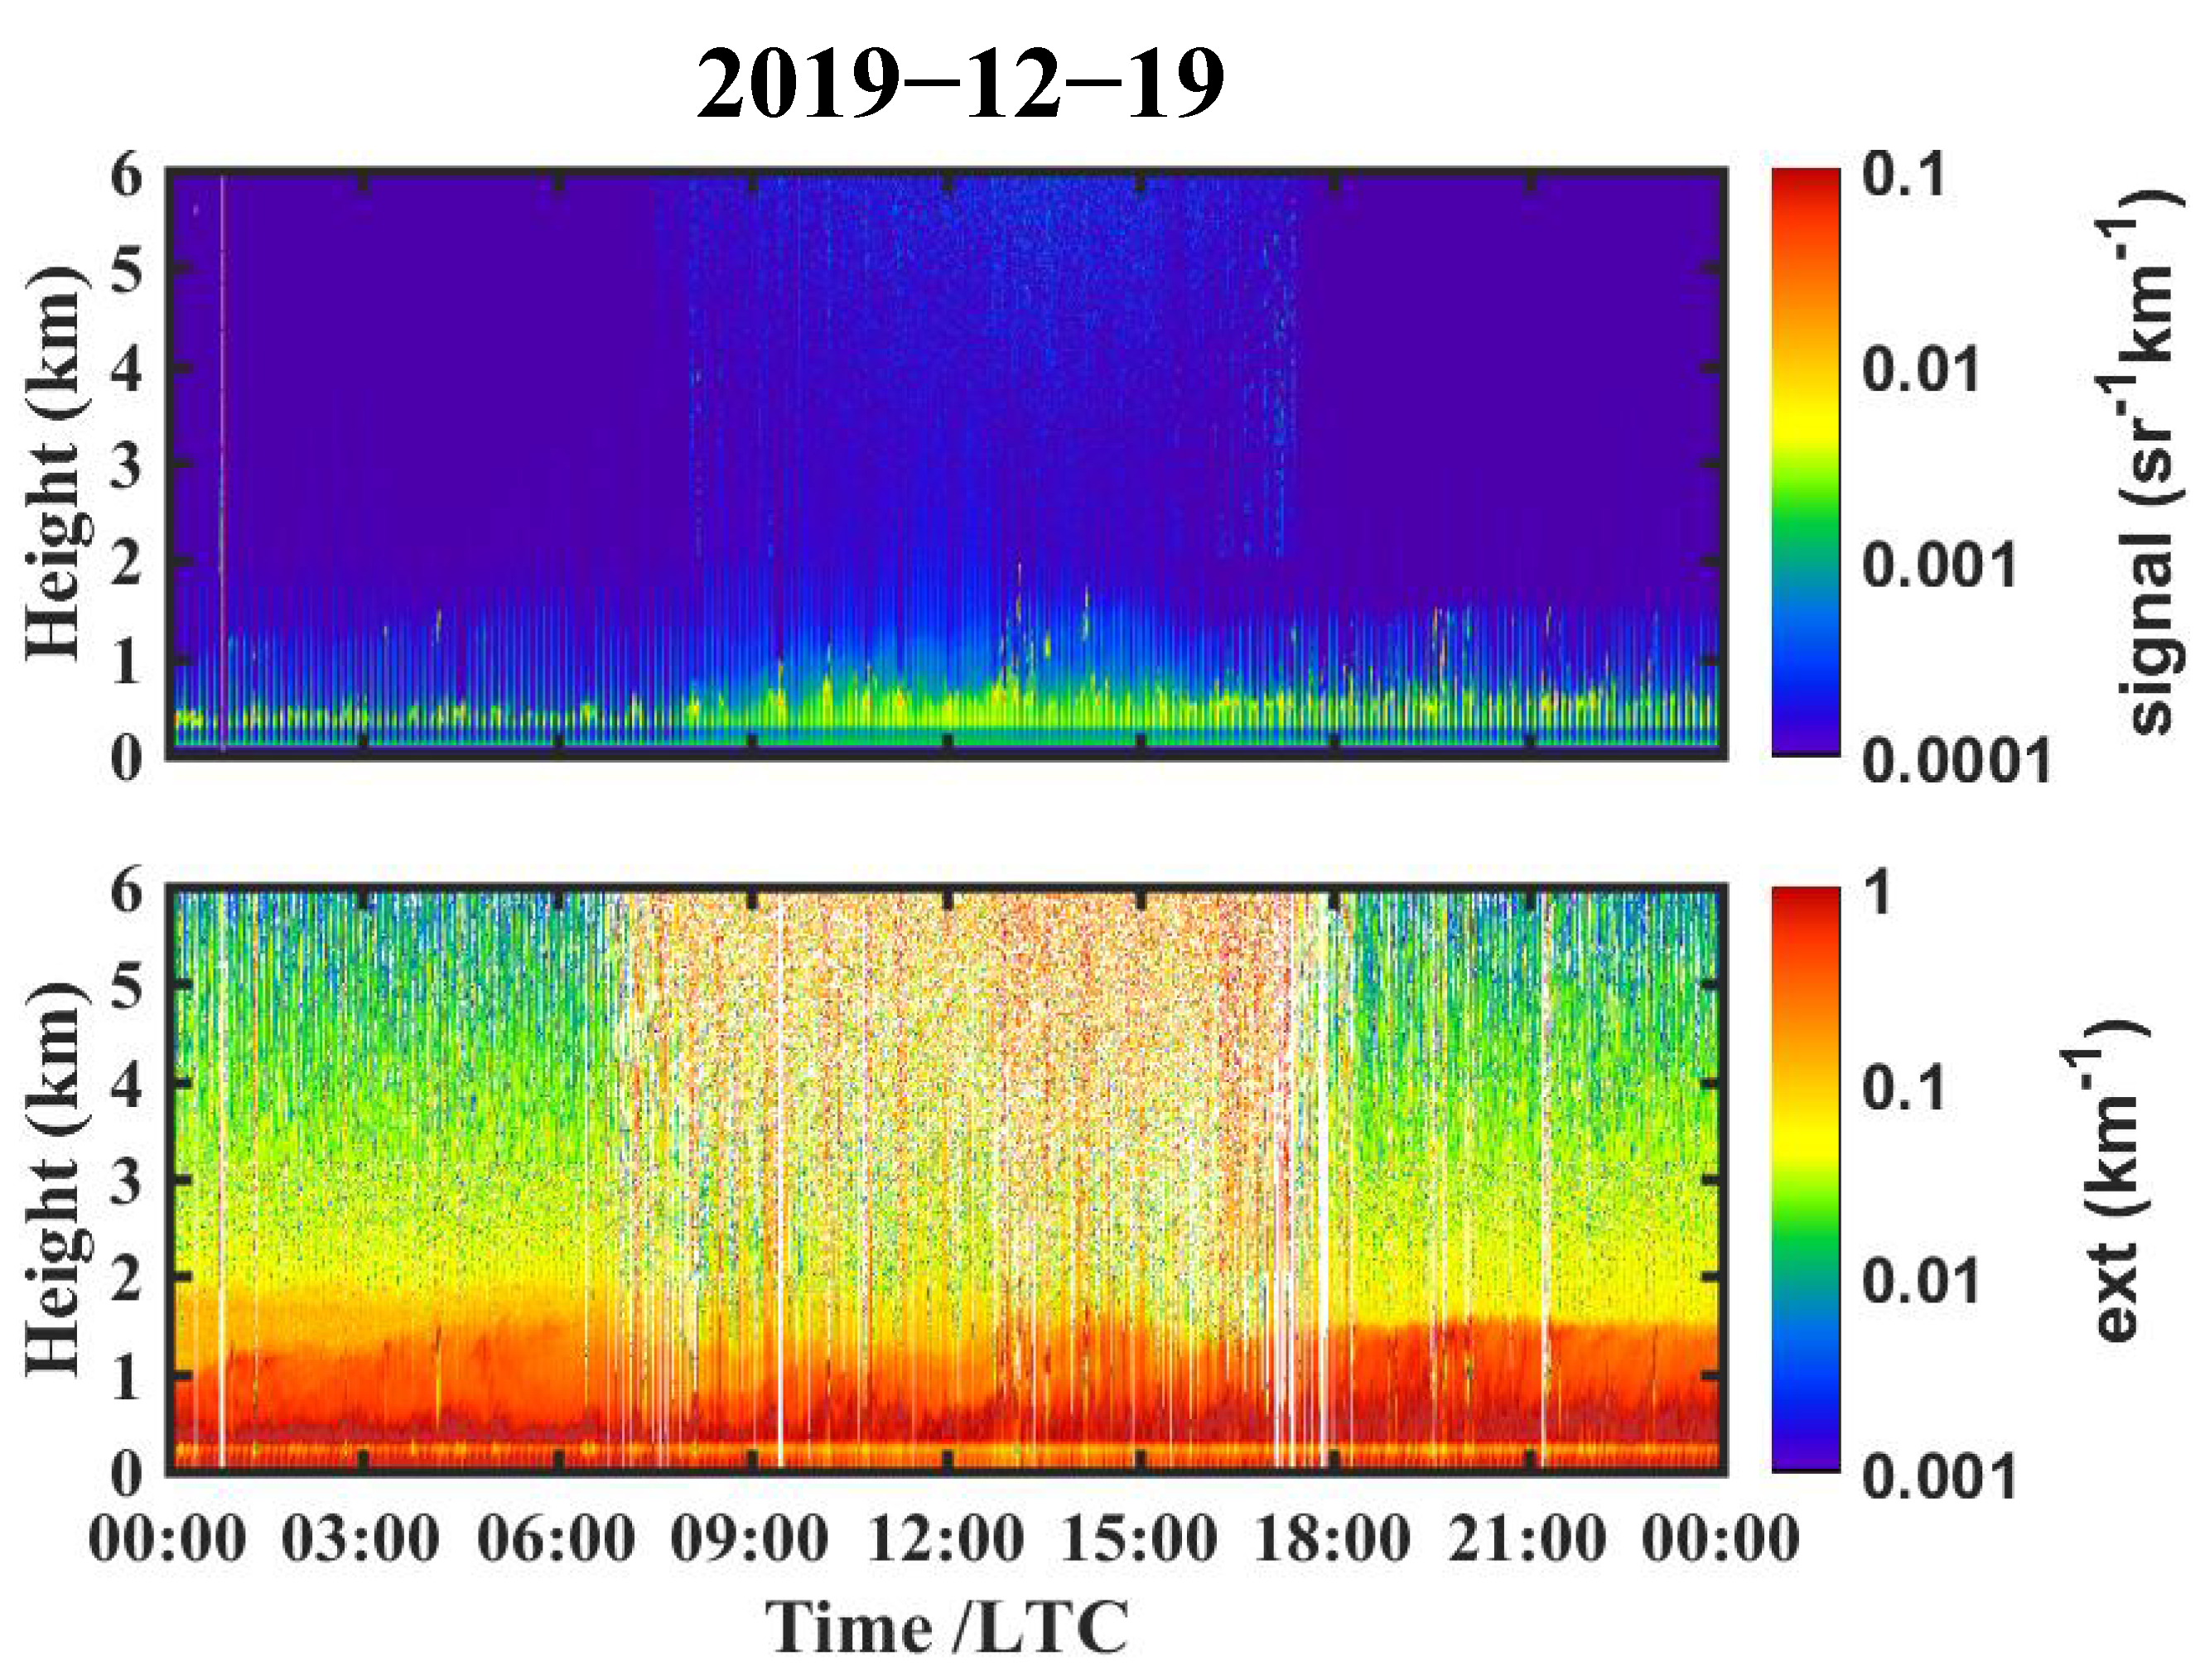Click the plot title 2019-12-19

click(x=961, y=85)
